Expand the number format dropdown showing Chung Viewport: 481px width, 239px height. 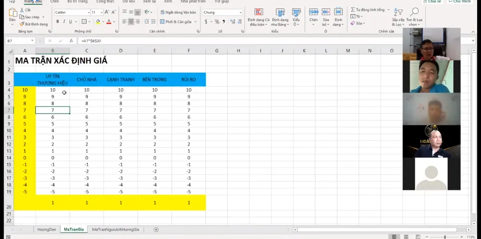tap(240, 12)
